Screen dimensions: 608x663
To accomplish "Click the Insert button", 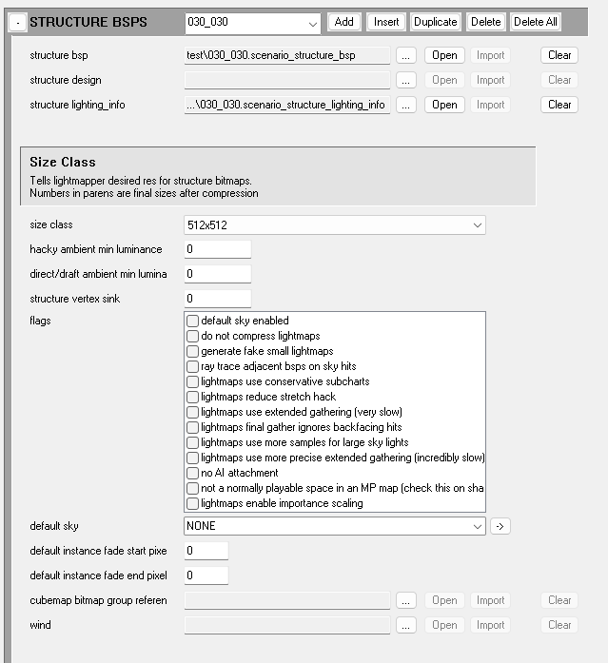I will tap(386, 22).
